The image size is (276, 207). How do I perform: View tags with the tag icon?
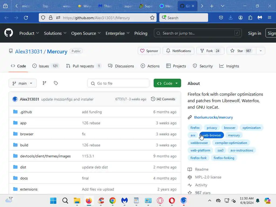(56, 83)
